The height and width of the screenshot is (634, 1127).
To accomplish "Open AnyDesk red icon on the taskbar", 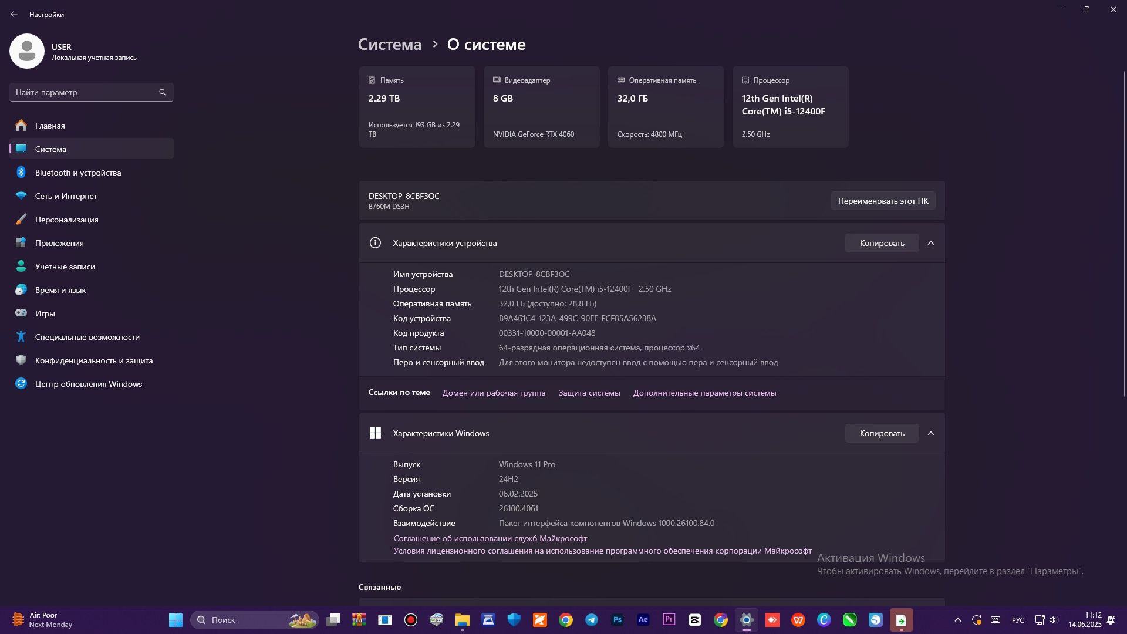I will coord(772,620).
